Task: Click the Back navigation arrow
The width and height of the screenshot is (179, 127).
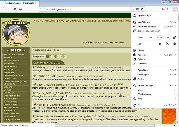Action: 4,9
